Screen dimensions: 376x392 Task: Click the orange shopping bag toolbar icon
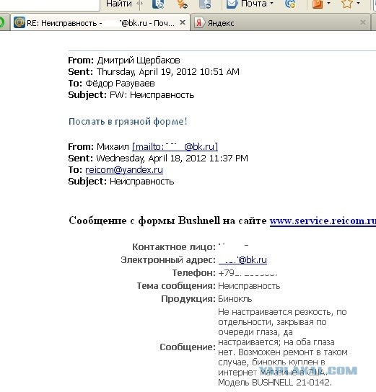click(x=318, y=4)
